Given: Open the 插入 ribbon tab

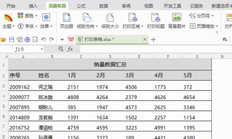Looking at the screenshot, I should [33, 6].
